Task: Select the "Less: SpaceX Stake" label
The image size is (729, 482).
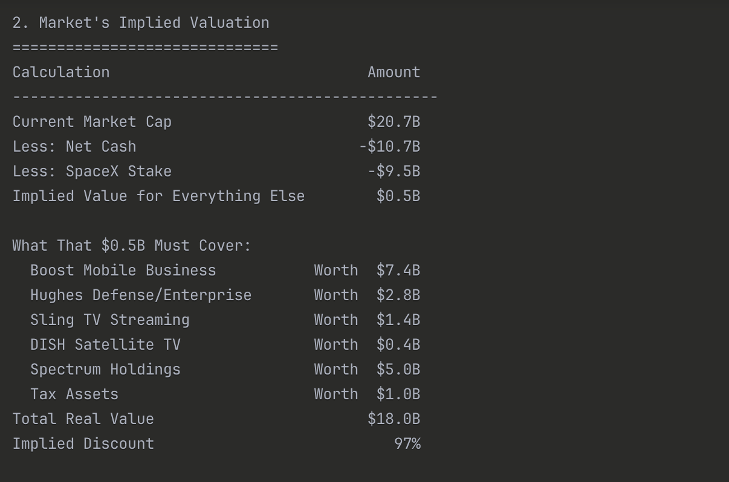Action: tap(92, 172)
